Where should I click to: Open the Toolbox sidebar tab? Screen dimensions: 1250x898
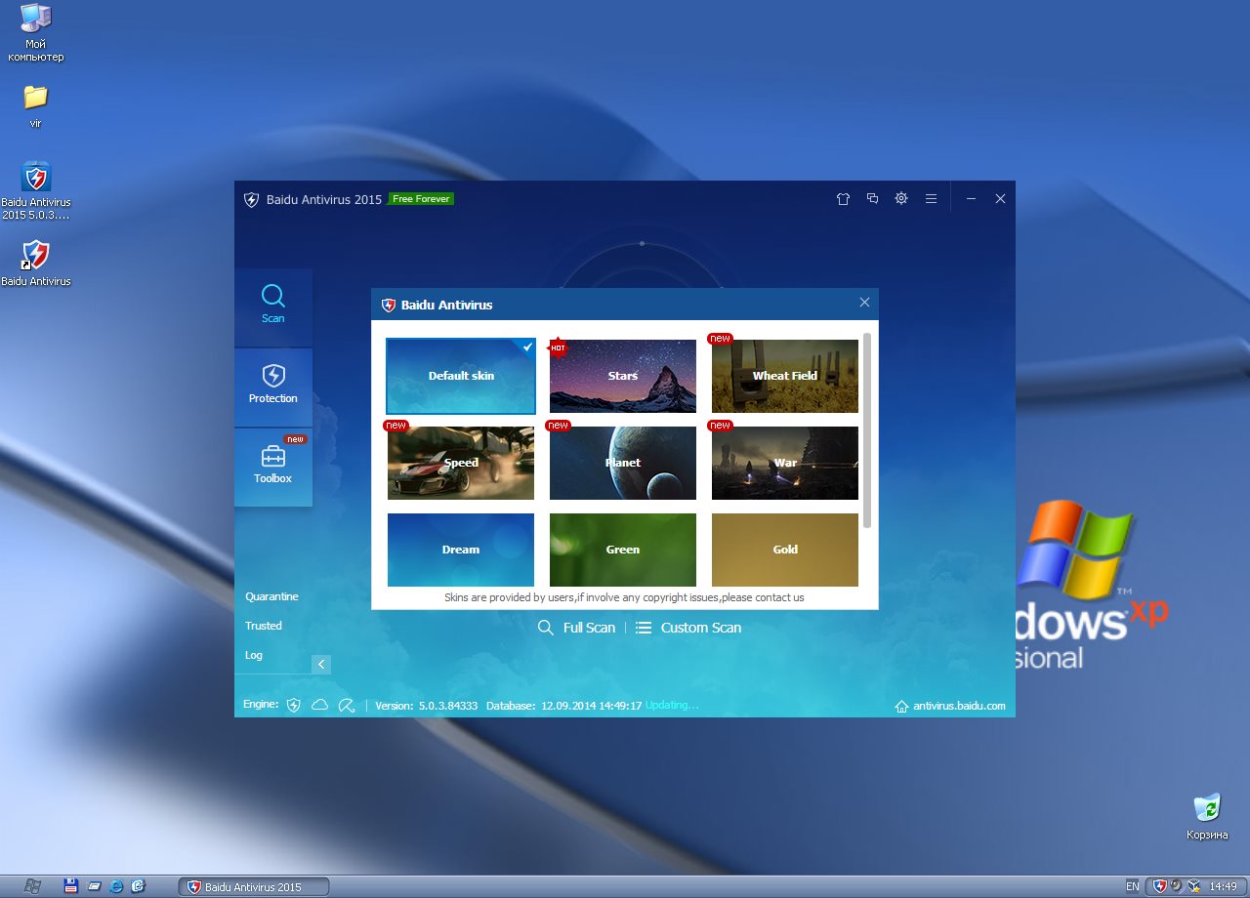tap(273, 468)
